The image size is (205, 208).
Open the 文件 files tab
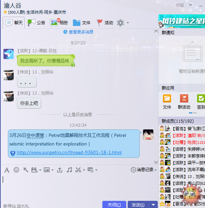[82, 23]
